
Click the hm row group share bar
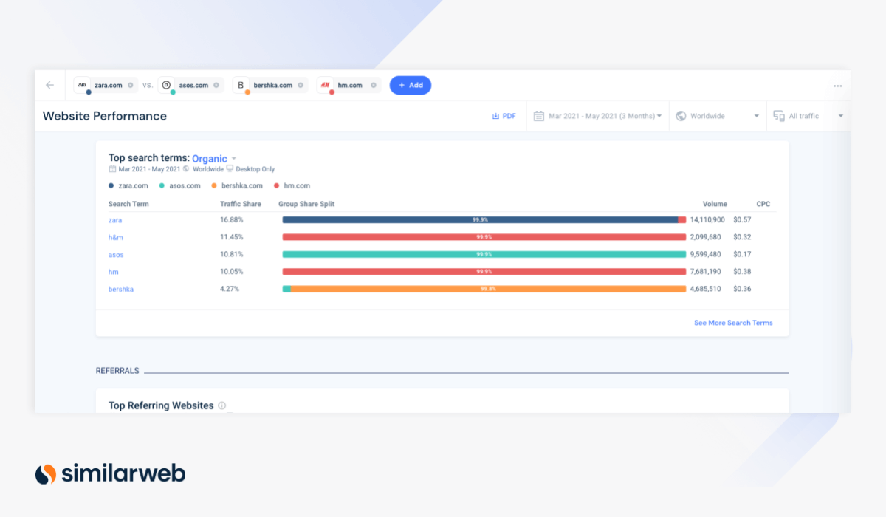484,272
